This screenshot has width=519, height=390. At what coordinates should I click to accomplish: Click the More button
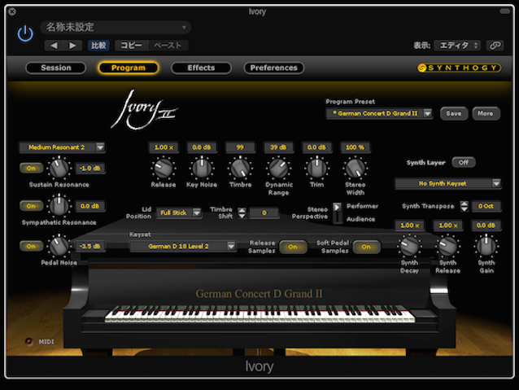pos(486,113)
